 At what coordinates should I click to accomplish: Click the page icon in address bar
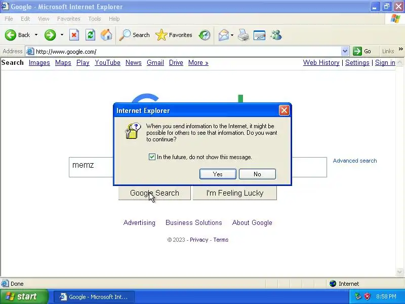click(x=30, y=51)
